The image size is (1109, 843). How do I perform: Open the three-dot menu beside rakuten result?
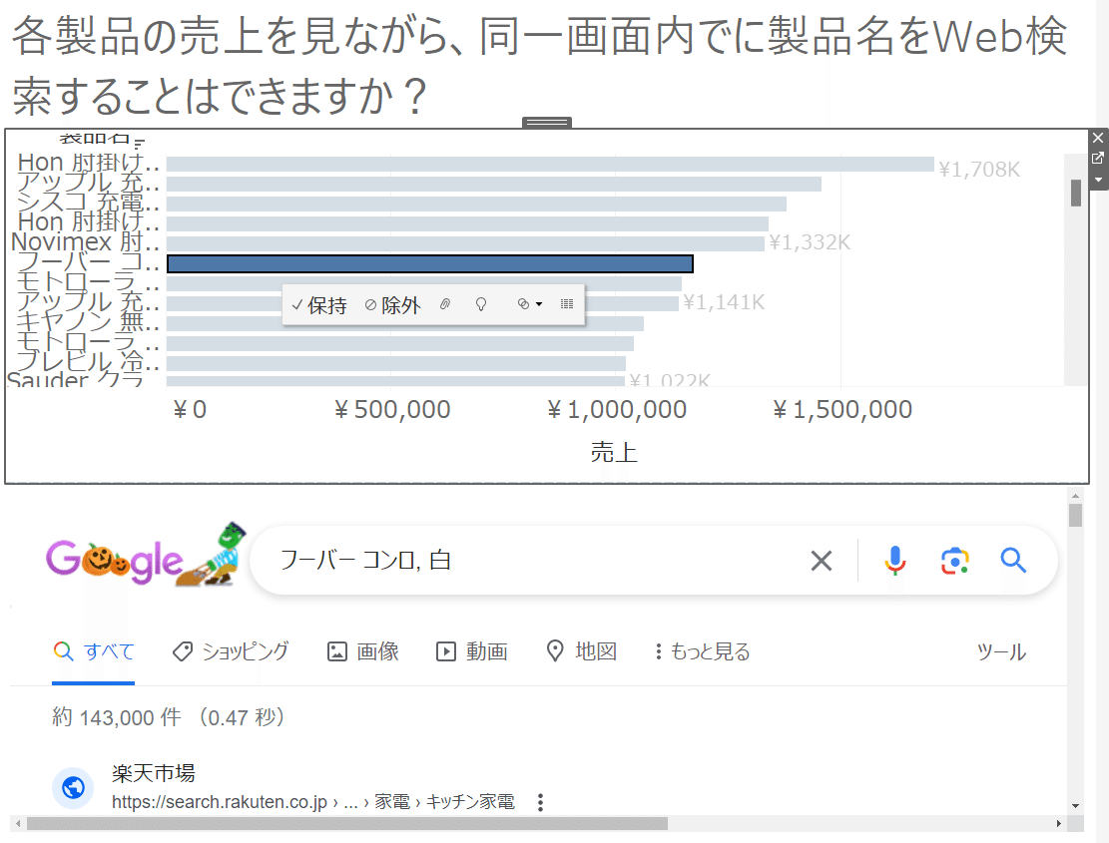click(540, 802)
